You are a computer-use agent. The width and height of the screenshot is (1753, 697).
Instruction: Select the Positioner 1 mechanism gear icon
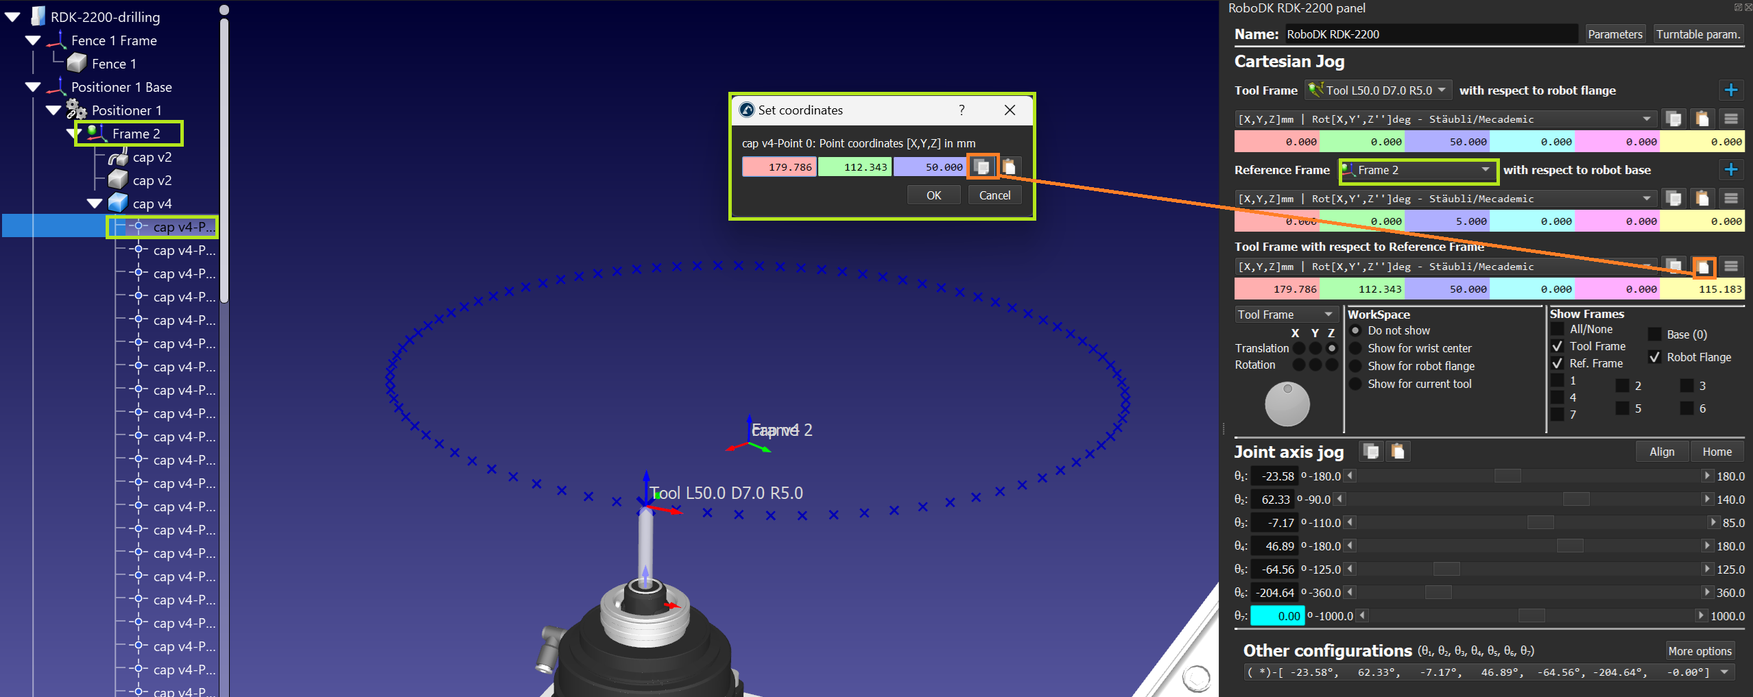click(76, 110)
